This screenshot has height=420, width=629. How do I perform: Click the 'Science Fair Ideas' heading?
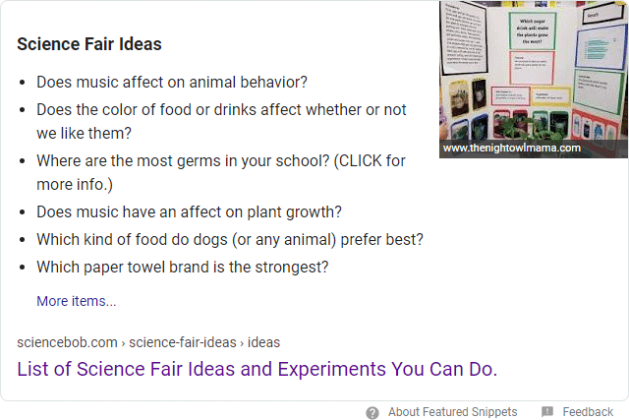[89, 44]
